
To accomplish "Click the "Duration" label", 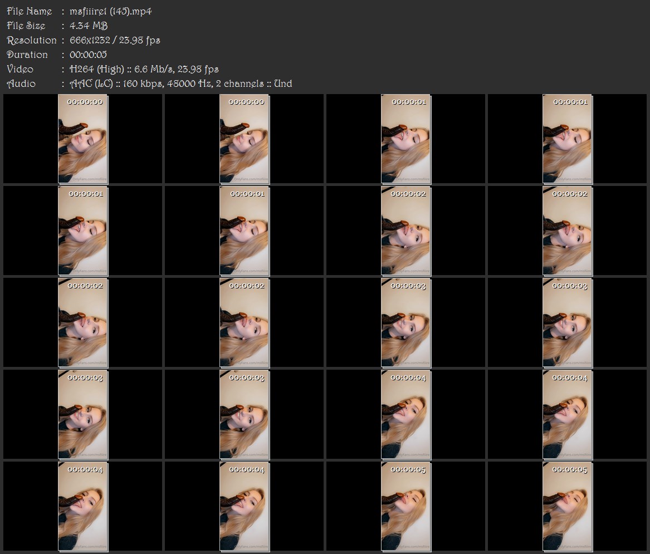I will (x=27, y=55).
